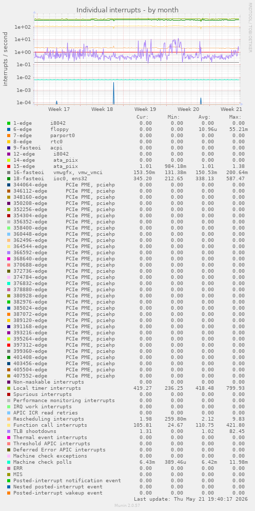Click the cyan Machine check polls swatch
Screen dimensions: 255x511
click(9, 462)
